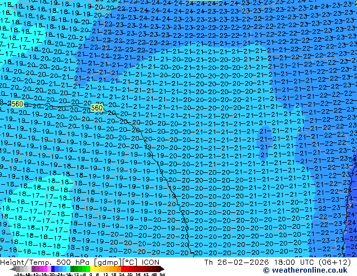Click the weatheronline.co.uk copyright link
The width and height of the screenshot is (357, 276).
(x=305, y=270)
